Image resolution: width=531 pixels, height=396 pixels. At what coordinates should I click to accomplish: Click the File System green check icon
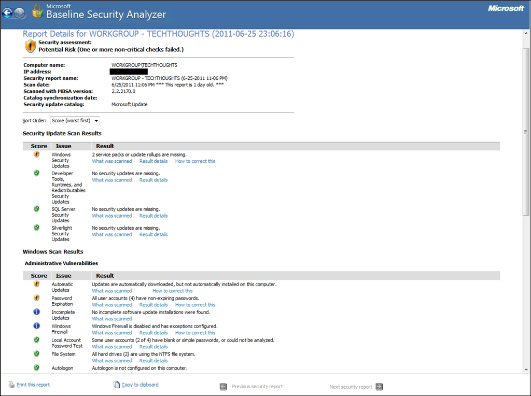click(37, 353)
